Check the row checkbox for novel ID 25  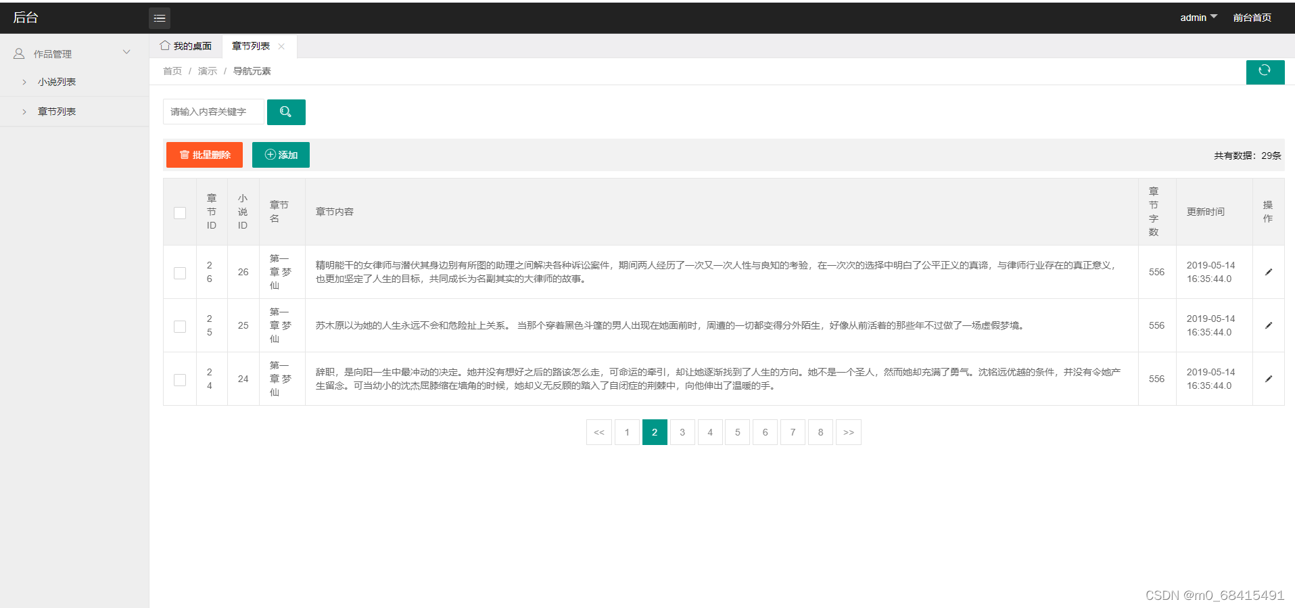(180, 326)
